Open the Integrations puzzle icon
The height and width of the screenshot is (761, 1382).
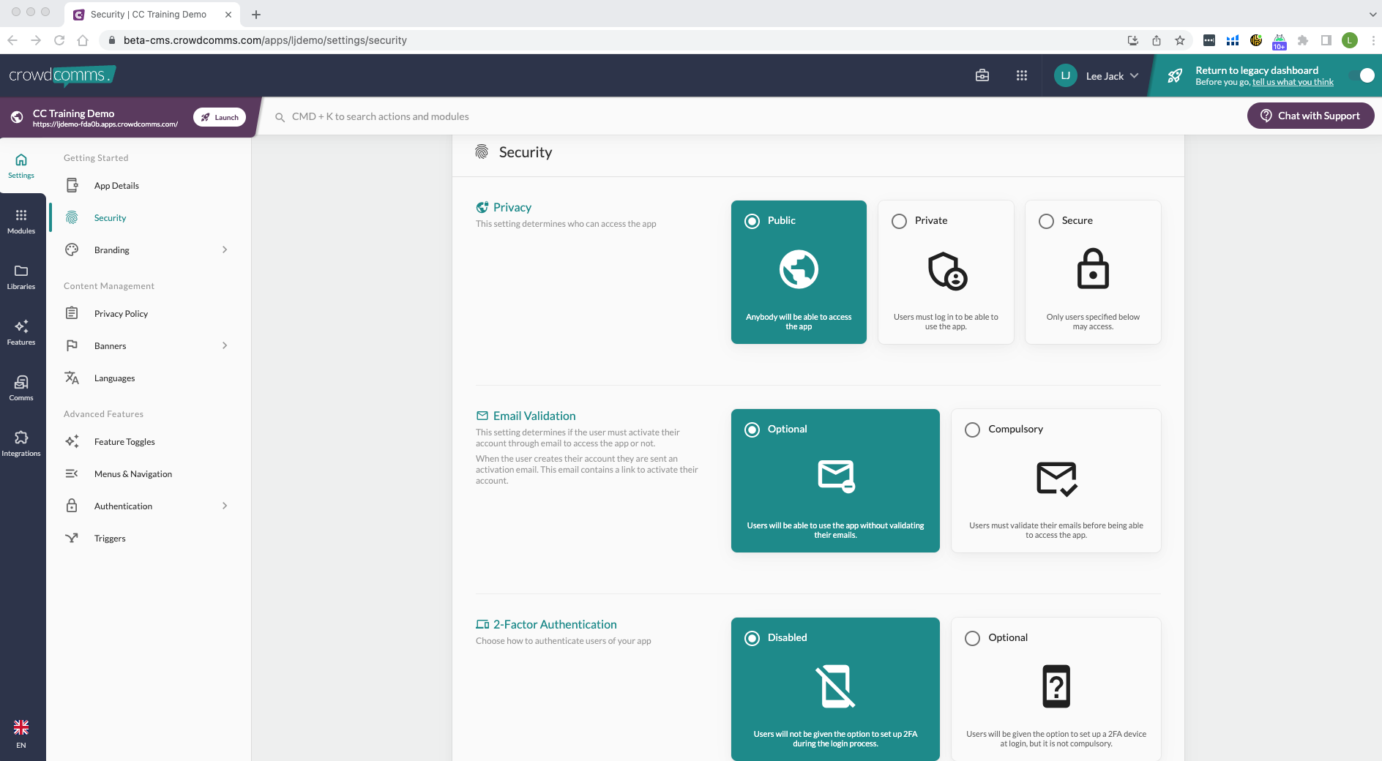(21, 443)
